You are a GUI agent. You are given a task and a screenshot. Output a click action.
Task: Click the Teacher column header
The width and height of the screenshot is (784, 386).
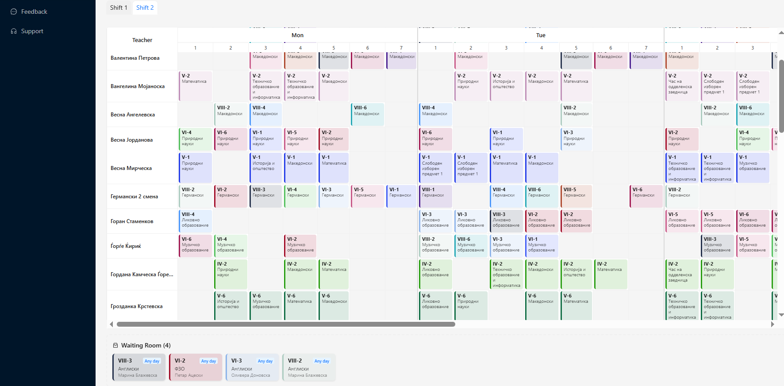(142, 40)
